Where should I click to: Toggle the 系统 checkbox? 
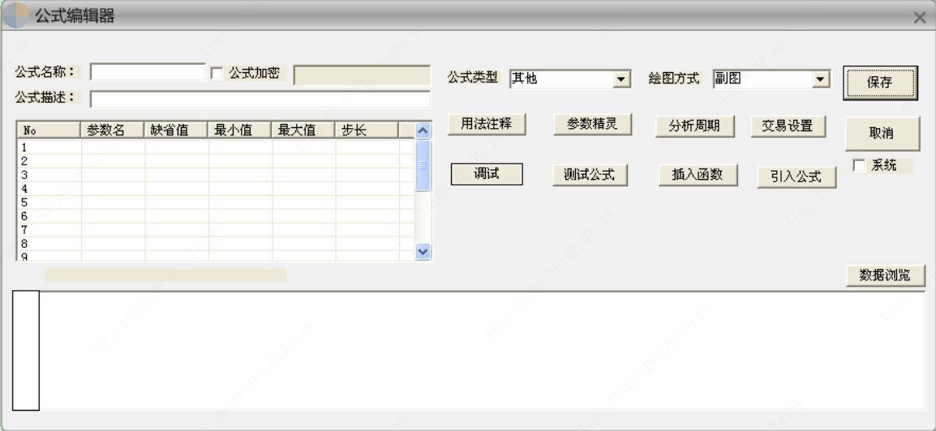coord(859,166)
